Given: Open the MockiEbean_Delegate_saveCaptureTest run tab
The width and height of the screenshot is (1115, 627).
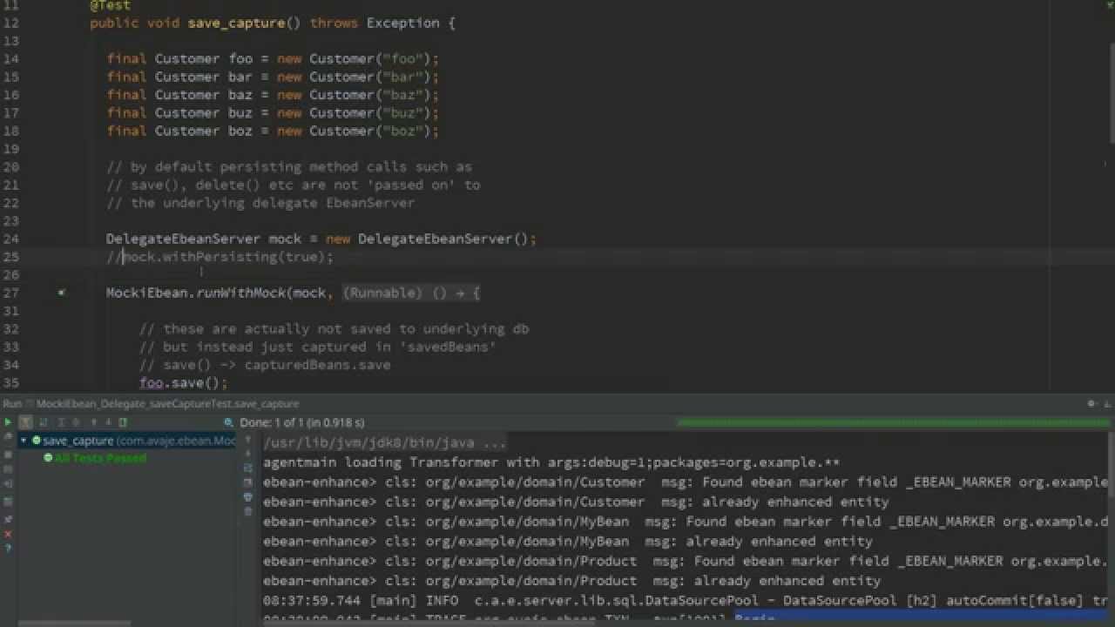Looking at the screenshot, I should pyautogui.click(x=167, y=404).
